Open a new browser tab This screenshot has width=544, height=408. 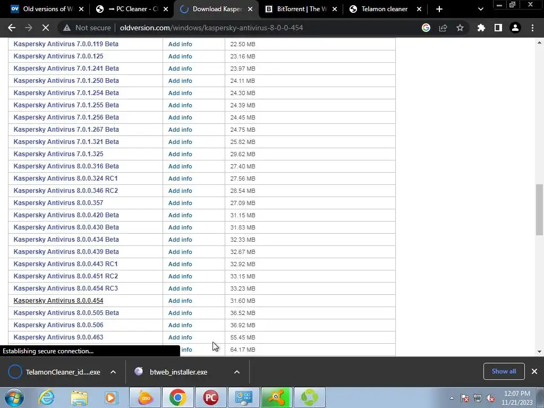coord(439,9)
